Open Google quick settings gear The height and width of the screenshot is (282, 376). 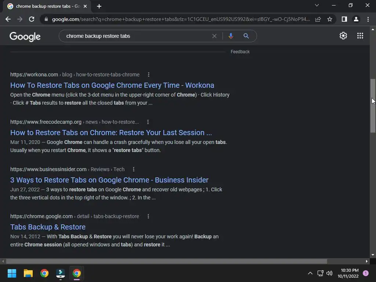[343, 36]
